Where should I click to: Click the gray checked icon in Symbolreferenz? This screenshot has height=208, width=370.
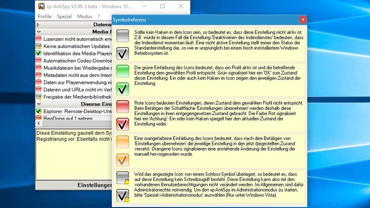122,53
